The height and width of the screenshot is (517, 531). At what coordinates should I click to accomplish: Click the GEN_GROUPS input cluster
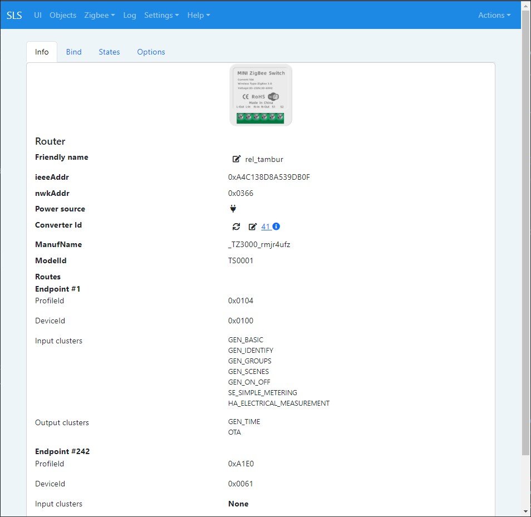[x=249, y=361]
